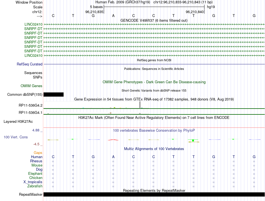Click the Mouse species label
Image resolution: width=265 pixels, height=201 pixels.
click(x=37, y=165)
